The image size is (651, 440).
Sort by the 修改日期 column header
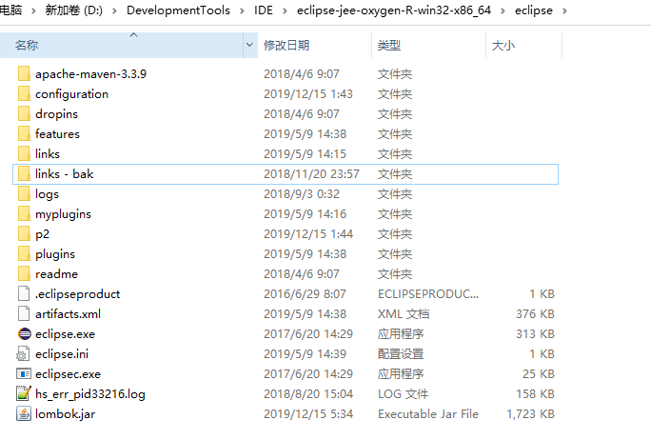tap(286, 45)
